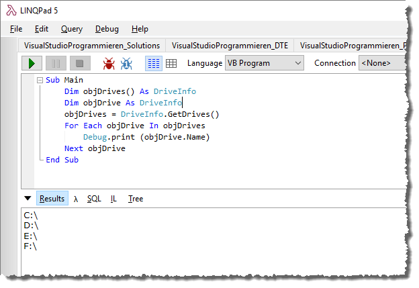
Task: Switch results to rich text view icon
Action: point(153,63)
